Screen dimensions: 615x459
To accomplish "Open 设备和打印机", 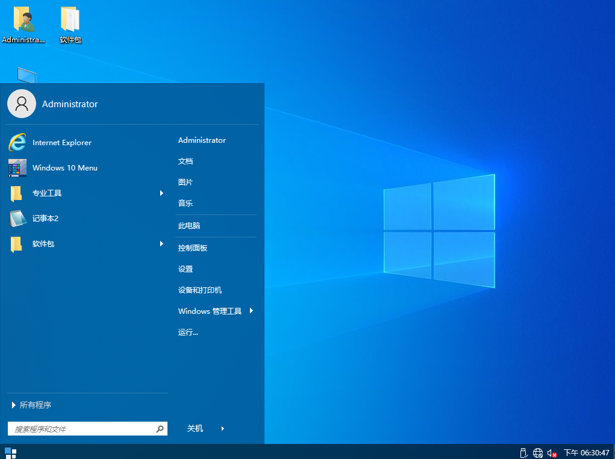I will (x=200, y=290).
